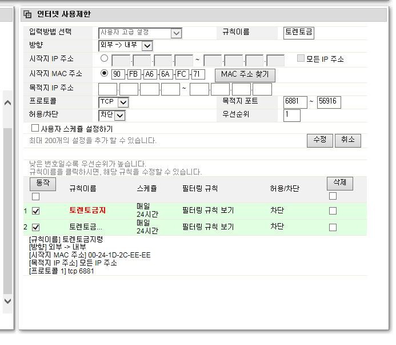Expand the TCP protocol dropdown
Viewport: 396px width, 345px height.
point(114,102)
